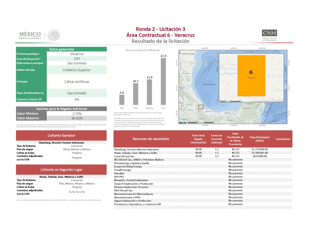The width and height of the screenshot is (309, 239).
Task: Click the Licitante Ganador red header
Action: (x=61, y=135)
